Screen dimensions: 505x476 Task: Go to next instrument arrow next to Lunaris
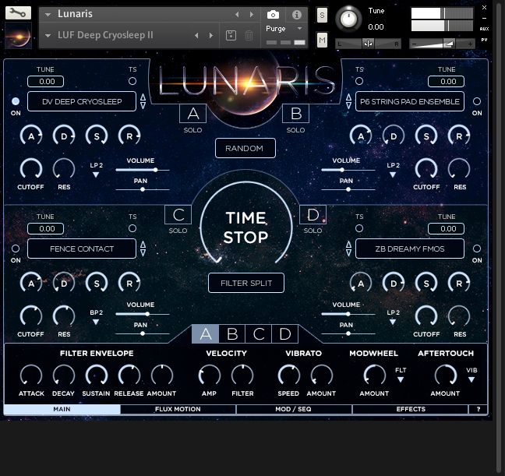tap(252, 15)
